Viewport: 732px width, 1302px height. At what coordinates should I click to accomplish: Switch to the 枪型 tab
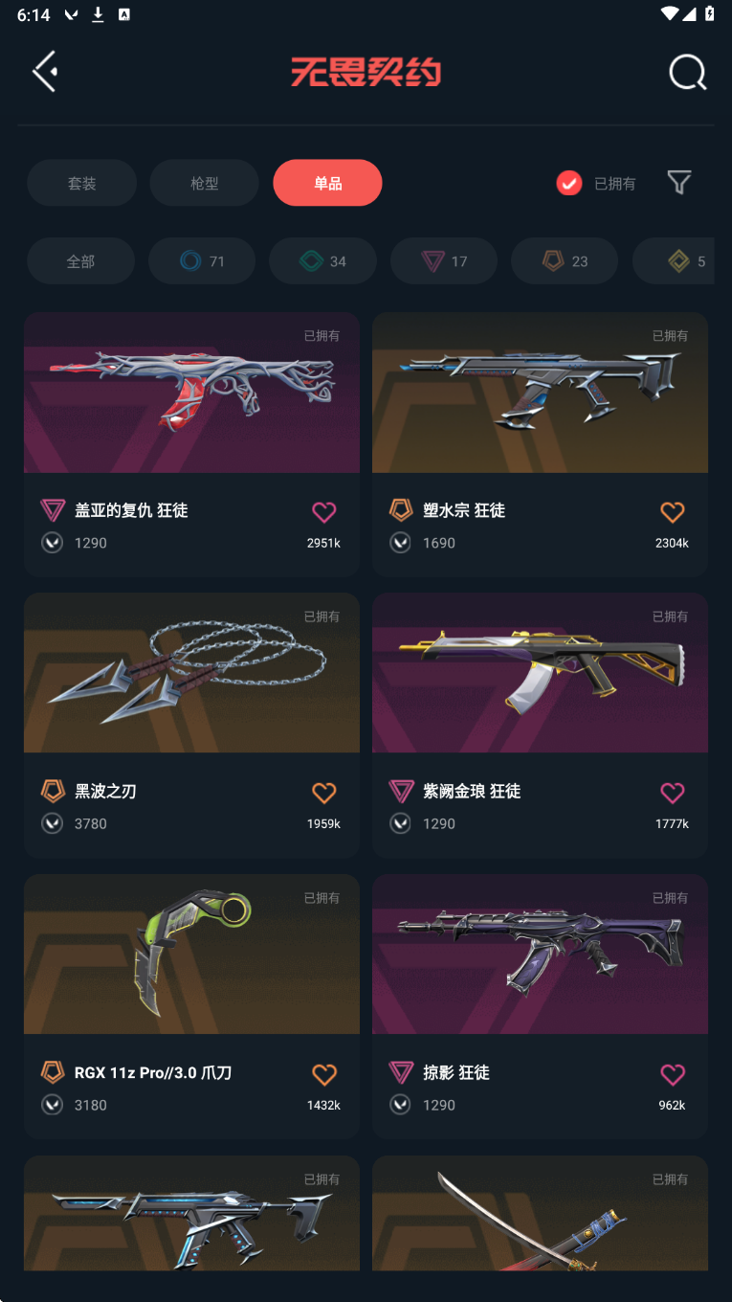tap(204, 183)
